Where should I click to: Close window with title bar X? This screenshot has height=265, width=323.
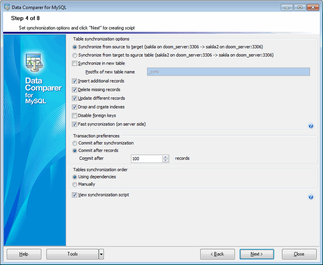click(313, 8)
